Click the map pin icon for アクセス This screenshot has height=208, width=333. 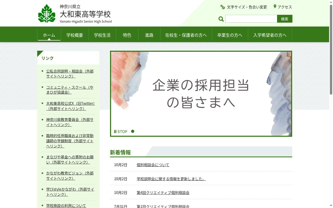275,6
